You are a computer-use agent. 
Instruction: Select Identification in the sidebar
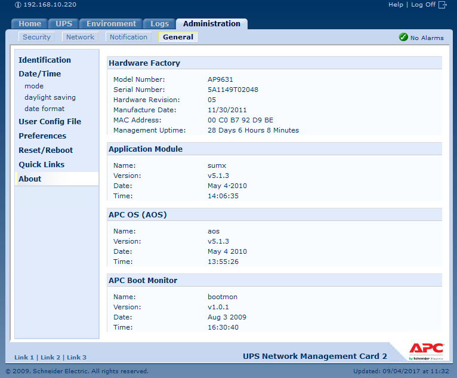(x=45, y=60)
